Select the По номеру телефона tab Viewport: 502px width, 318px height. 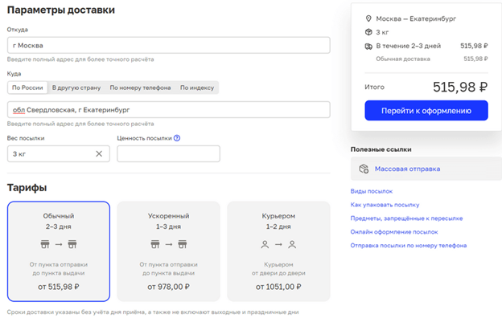[140, 88]
